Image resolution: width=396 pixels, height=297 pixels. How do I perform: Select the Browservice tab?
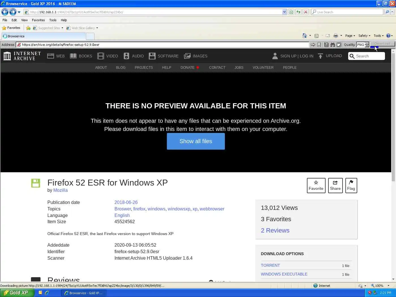point(44,36)
